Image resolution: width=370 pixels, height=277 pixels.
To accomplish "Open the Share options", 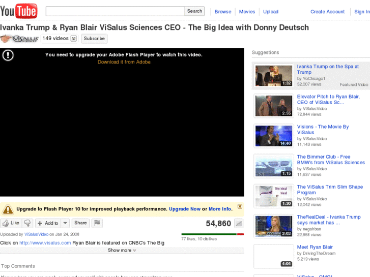I will click(80, 223).
